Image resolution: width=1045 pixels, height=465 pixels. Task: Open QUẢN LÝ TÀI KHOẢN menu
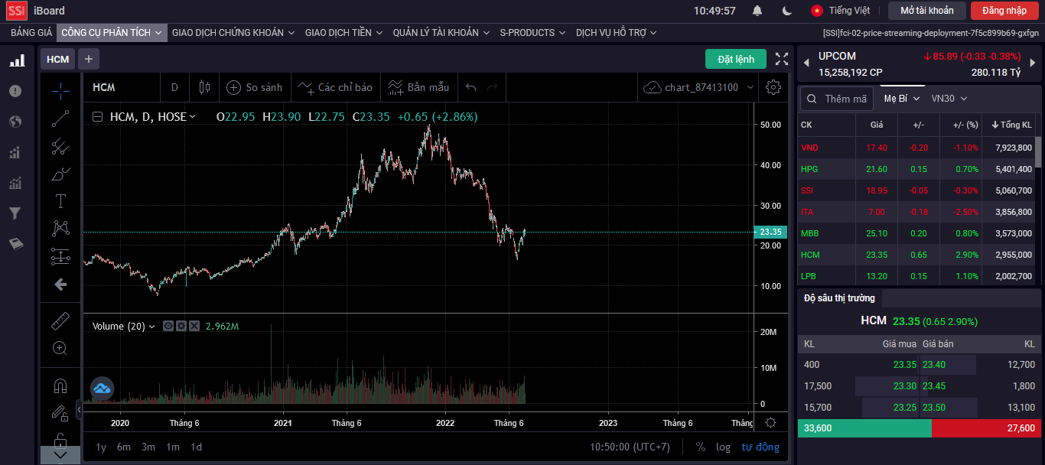(x=441, y=33)
